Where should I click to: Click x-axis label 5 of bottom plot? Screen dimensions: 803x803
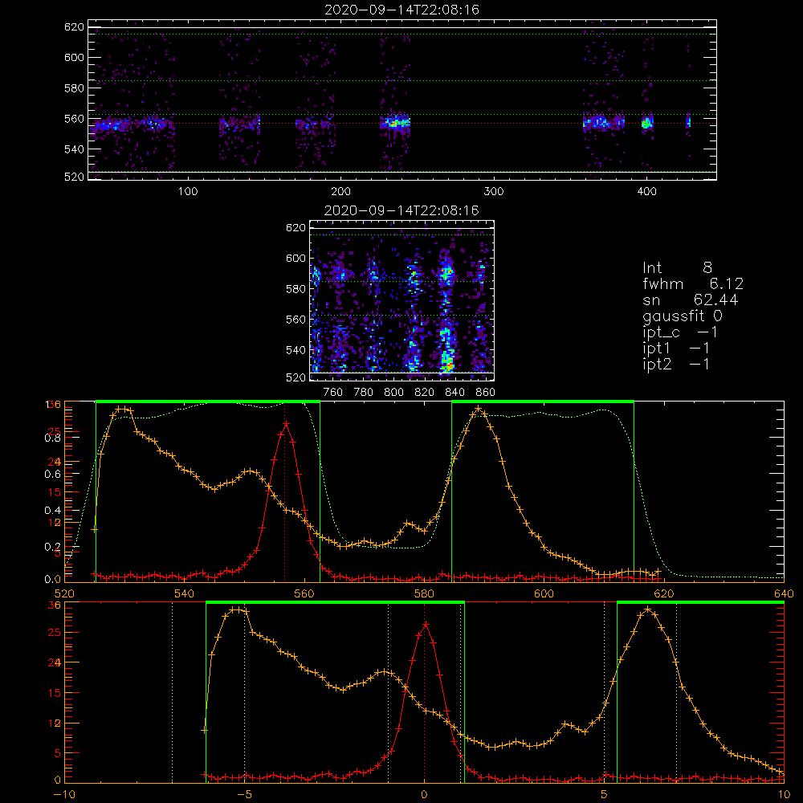[x=605, y=795]
